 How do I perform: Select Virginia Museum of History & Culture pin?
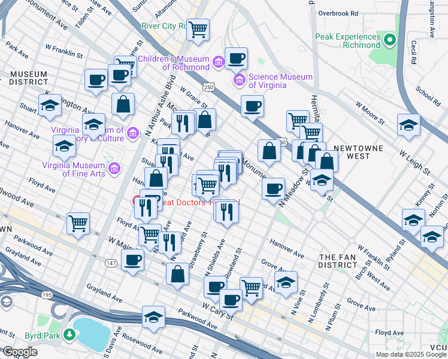click(x=133, y=133)
